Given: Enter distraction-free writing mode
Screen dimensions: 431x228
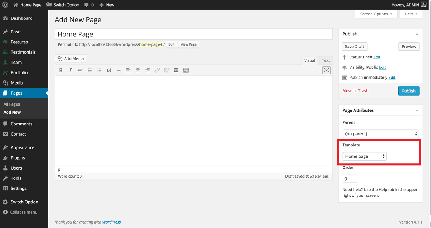Looking at the screenshot, I should coord(326,70).
